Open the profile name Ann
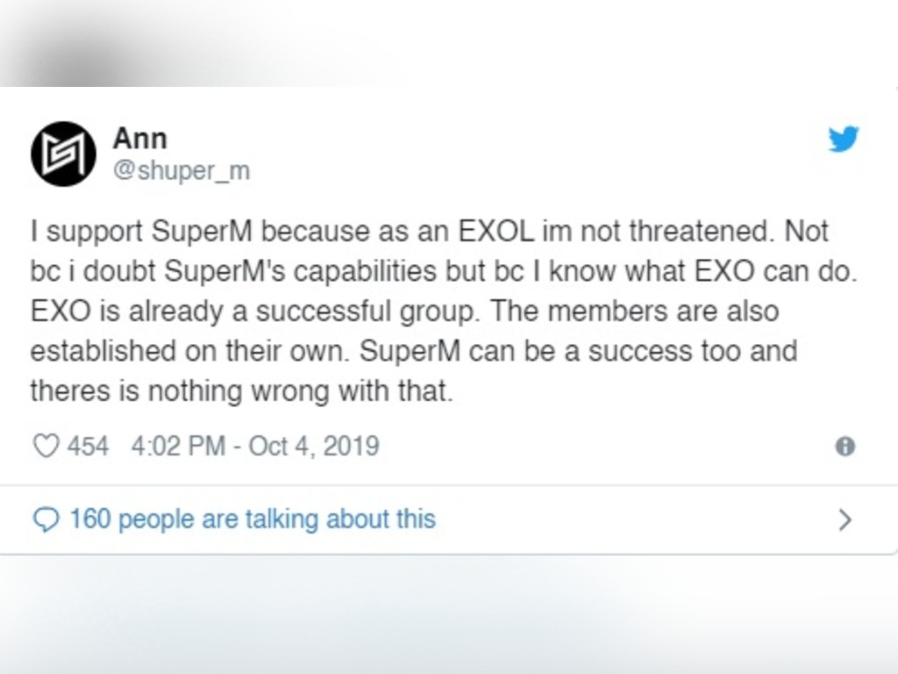 click(x=139, y=138)
